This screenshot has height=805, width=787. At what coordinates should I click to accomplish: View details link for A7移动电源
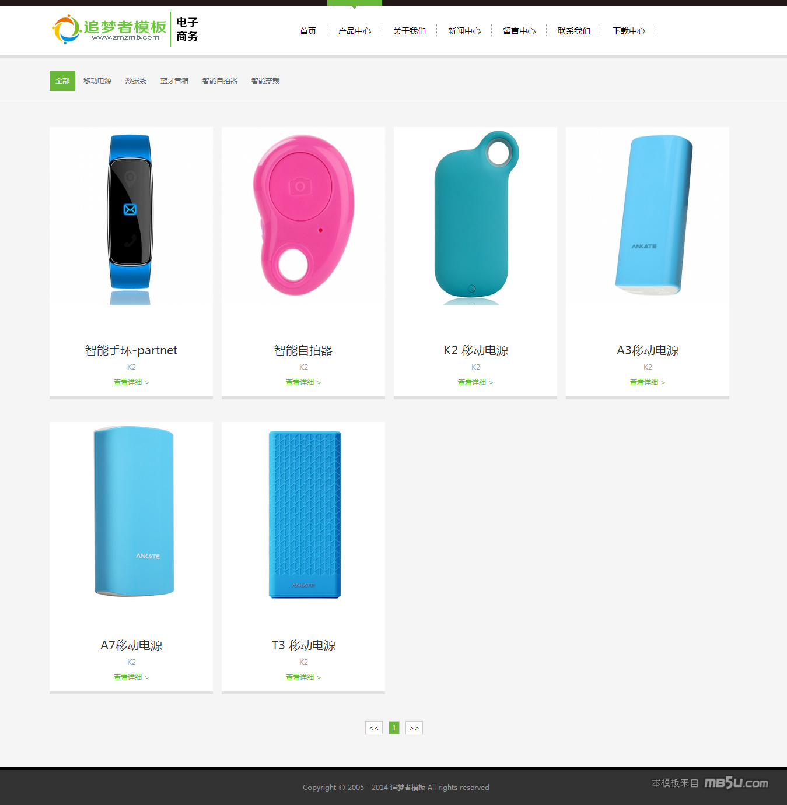[131, 677]
